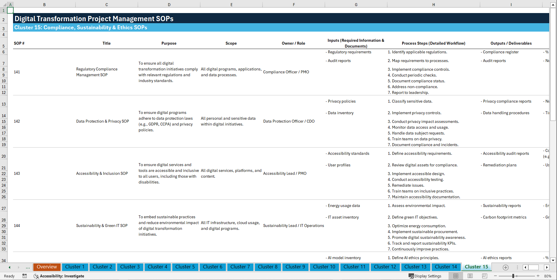Click the previous-sheet navigation arrow
Image resolution: width=557 pixels, height=280 pixels.
(x=9, y=267)
